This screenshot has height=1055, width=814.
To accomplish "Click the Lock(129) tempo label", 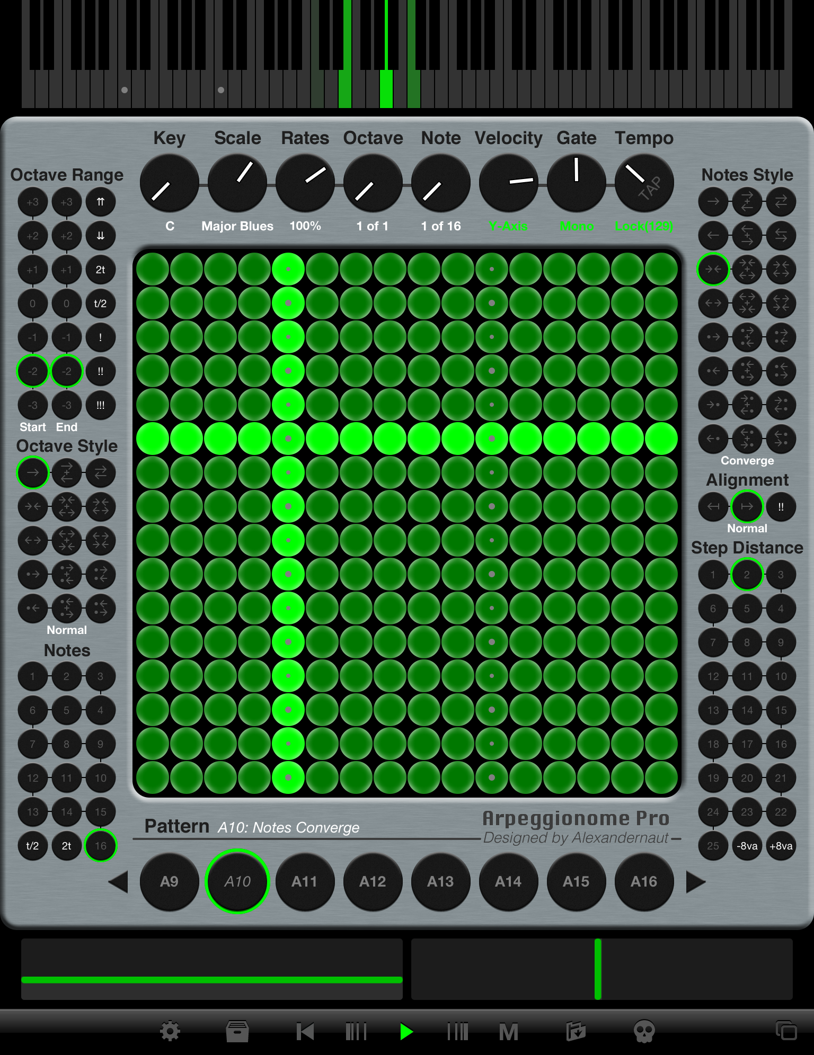I will coord(644,226).
